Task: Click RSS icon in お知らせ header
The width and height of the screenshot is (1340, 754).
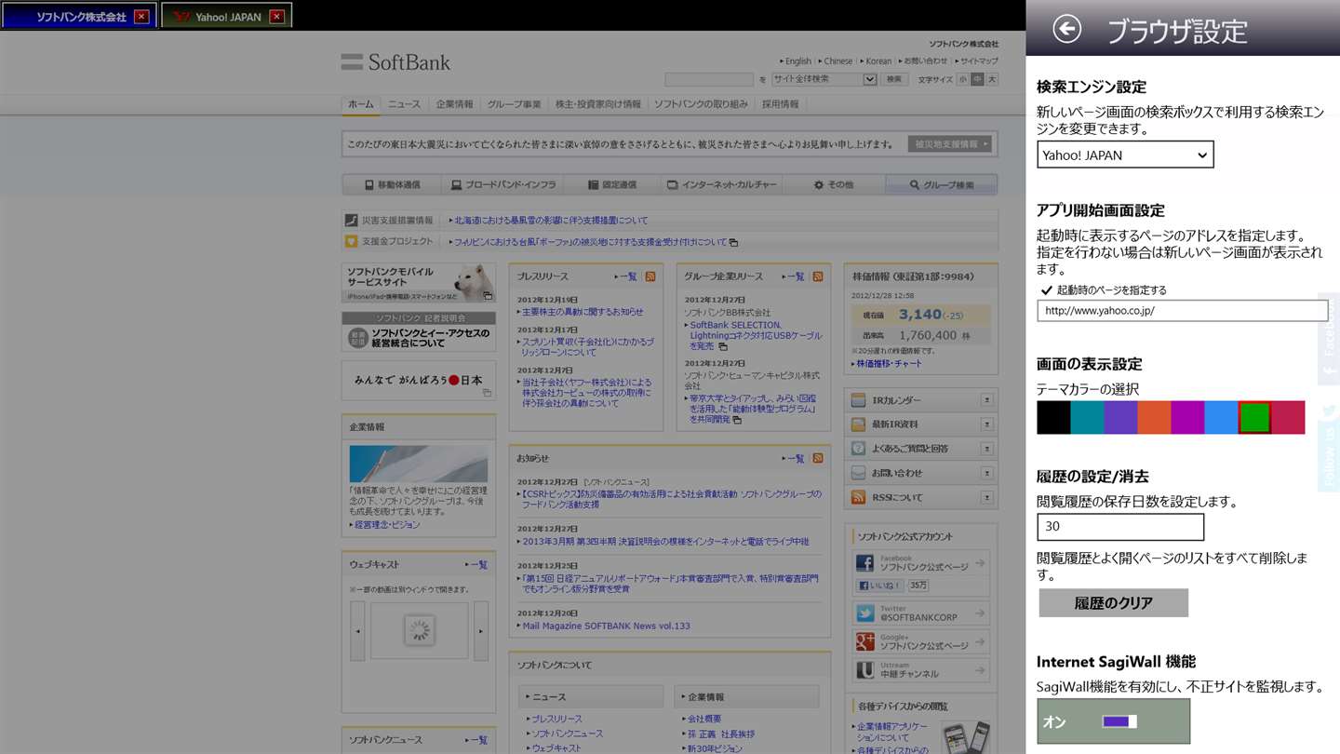Action: click(818, 458)
